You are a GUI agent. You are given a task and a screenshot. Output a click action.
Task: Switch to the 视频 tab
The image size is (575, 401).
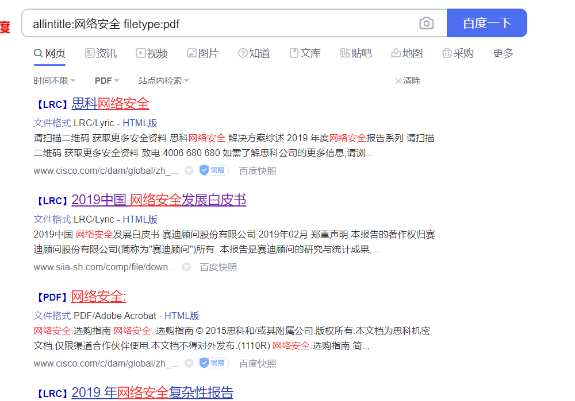tap(152, 53)
